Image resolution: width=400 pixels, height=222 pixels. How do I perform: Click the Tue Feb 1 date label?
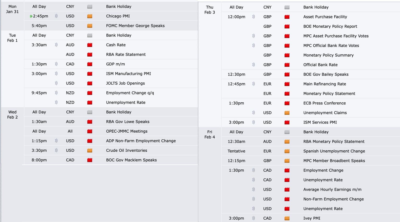point(12,38)
